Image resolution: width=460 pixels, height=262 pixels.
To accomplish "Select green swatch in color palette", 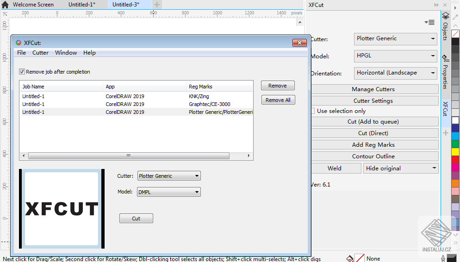I will pos(455,144).
